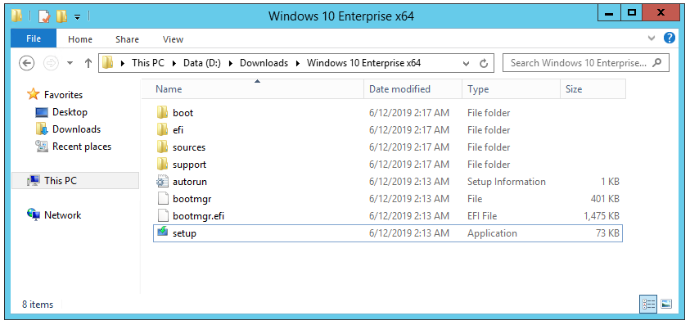Click Downloads folder icon in sidebar
The image size is (690, 325).
click(42, 129)
